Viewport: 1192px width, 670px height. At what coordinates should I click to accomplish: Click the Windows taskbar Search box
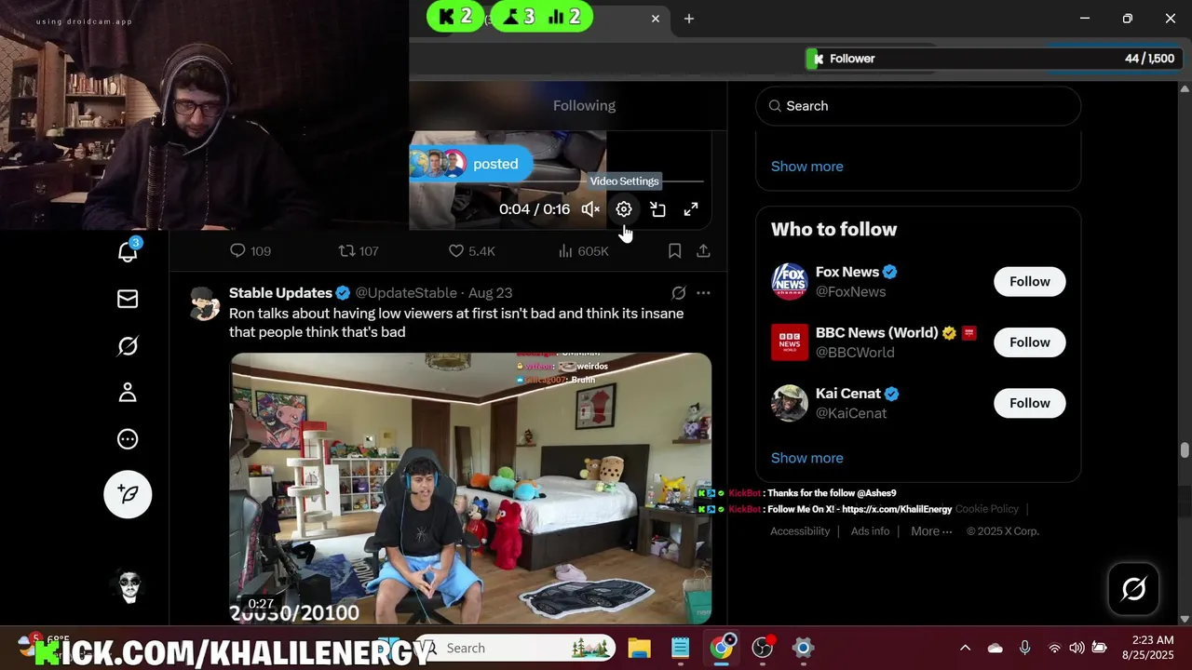[x=515, y=648]
